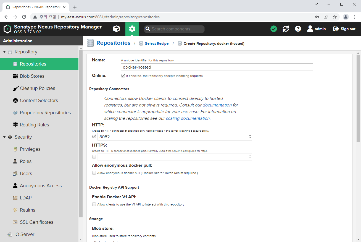
Task: Click the Realms shield icon
Action: click(15, 210)
